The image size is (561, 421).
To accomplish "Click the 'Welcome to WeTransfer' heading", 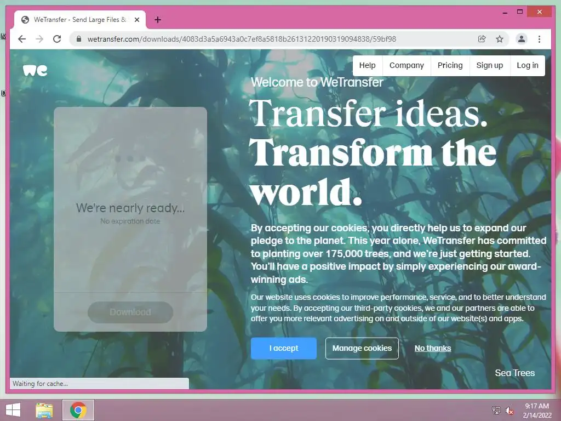I will [317, 82].
